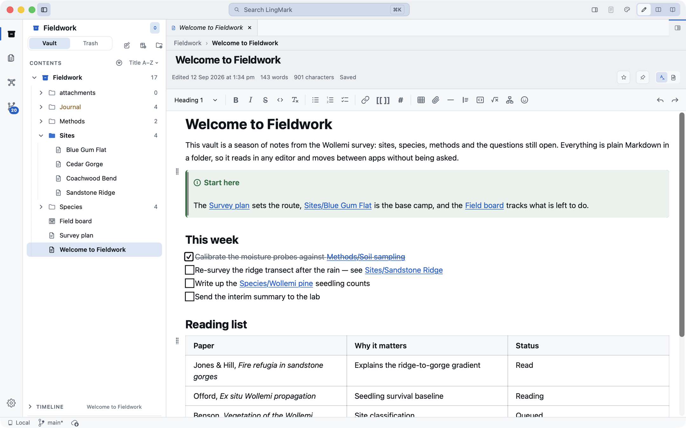686x428 pixels.
Task: Insert a horizontal rule
Action: (x=450, y=100)
